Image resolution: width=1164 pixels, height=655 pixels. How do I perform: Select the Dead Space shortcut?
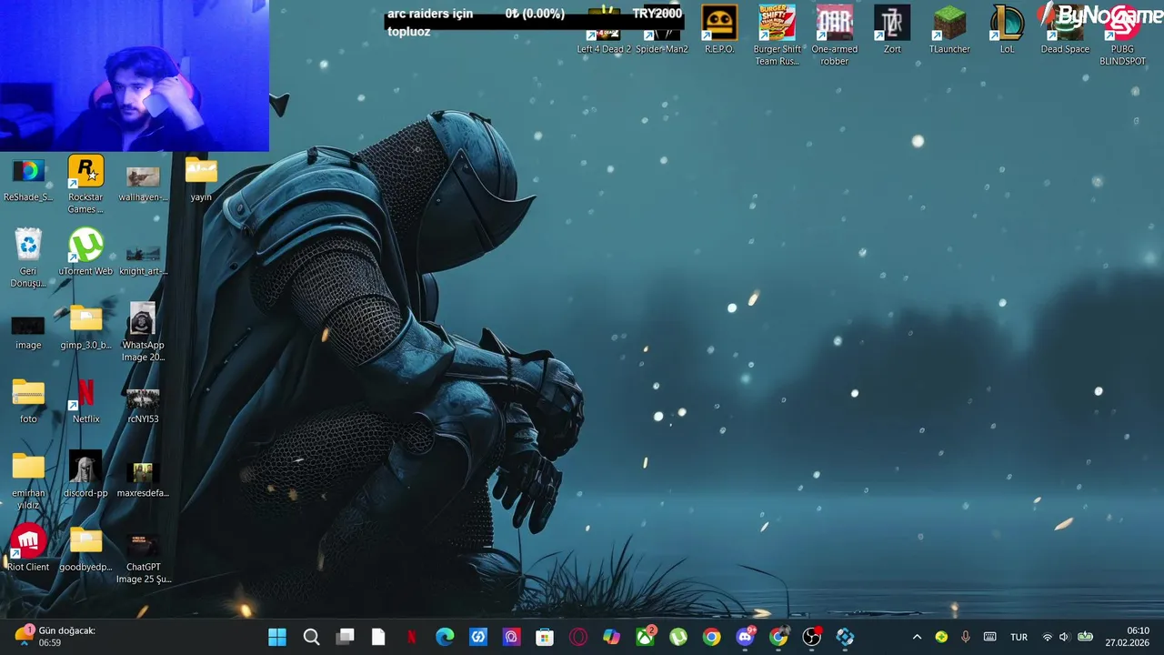[x=1065, y=29]
